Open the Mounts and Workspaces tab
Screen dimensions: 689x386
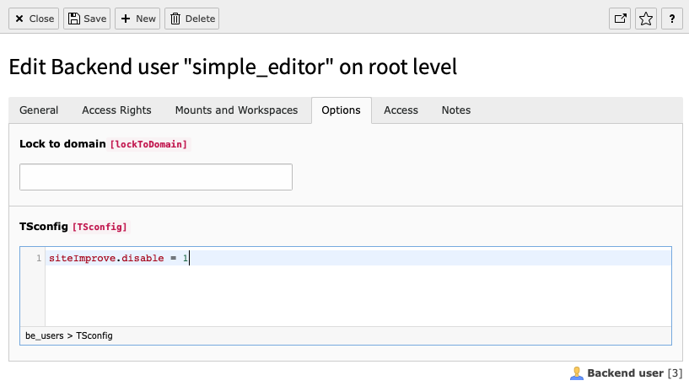point(236,110)
